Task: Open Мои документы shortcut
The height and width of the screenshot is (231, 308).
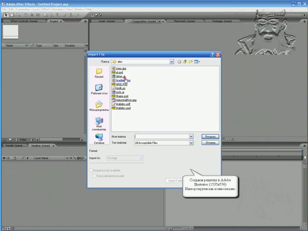Action: [x=99, y=106]
